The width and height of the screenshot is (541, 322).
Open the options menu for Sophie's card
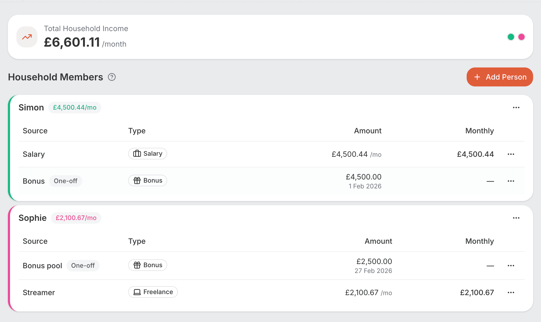516,218
